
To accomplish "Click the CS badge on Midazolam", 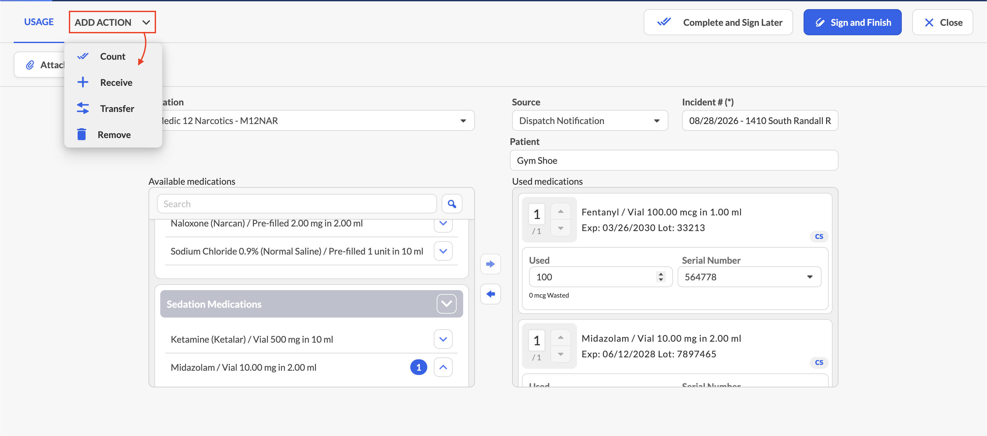I will (819, 363).
